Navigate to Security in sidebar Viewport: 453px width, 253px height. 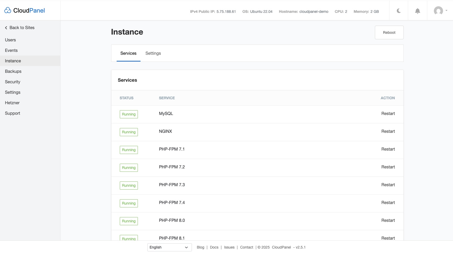(13, 82)
